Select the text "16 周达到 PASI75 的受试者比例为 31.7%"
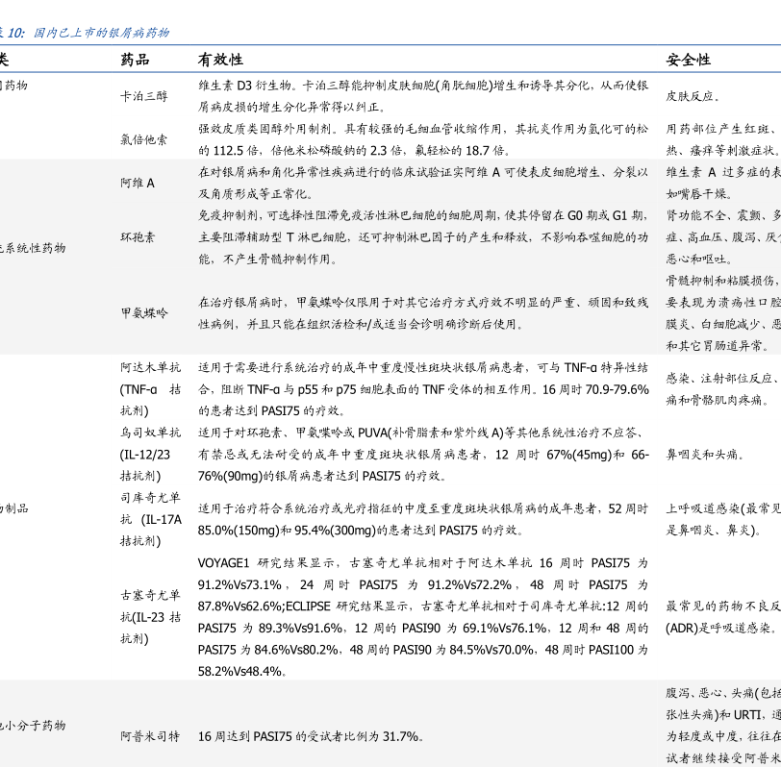 coord(311,736)
